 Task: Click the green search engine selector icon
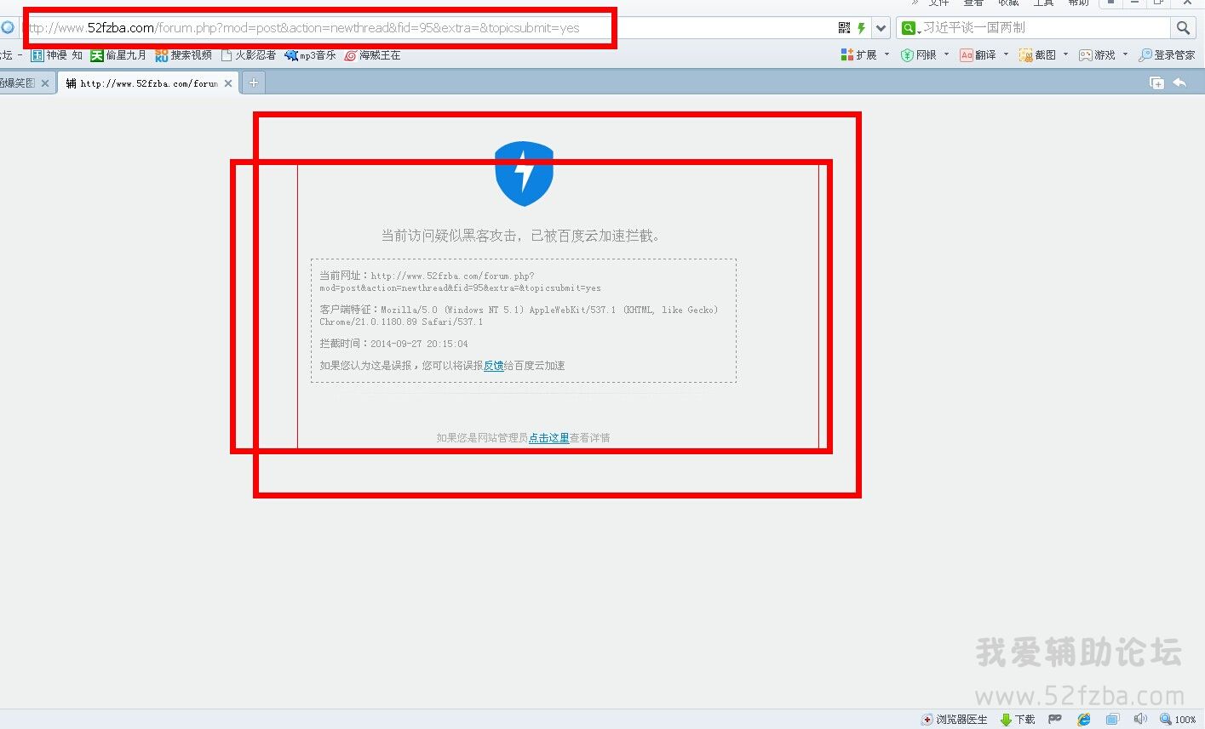[909, 28]
